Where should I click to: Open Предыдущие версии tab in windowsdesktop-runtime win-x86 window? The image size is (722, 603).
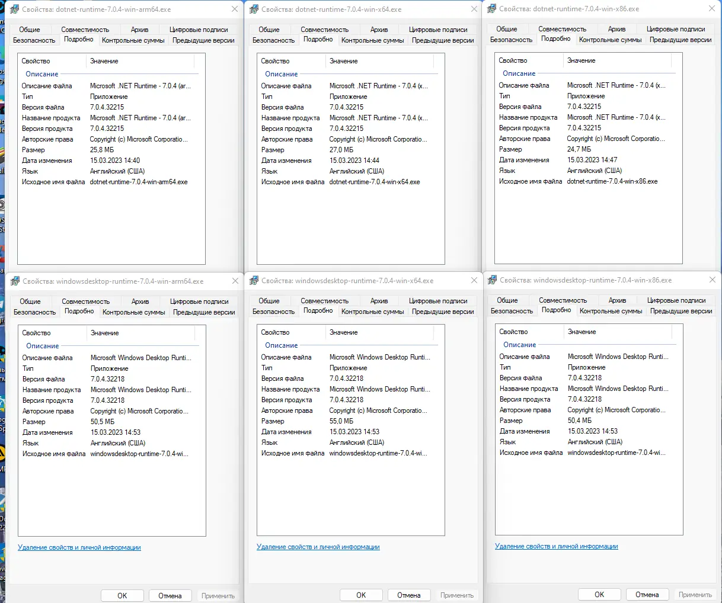point(681,311)
